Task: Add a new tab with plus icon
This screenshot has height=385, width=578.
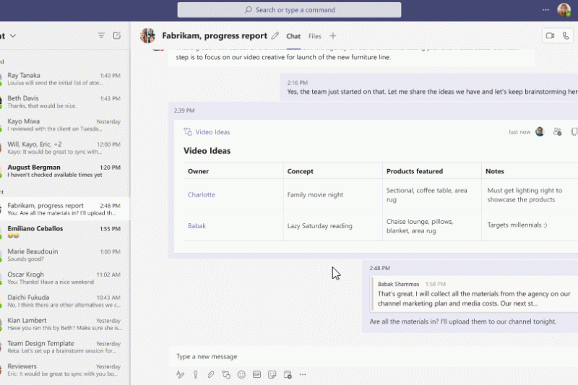Action: click(333, 35)
